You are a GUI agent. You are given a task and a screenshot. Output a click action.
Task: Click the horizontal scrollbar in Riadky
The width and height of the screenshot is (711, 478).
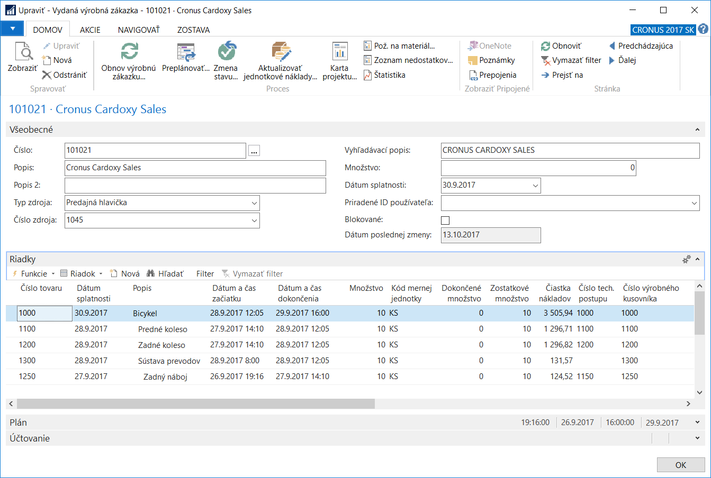196,403
